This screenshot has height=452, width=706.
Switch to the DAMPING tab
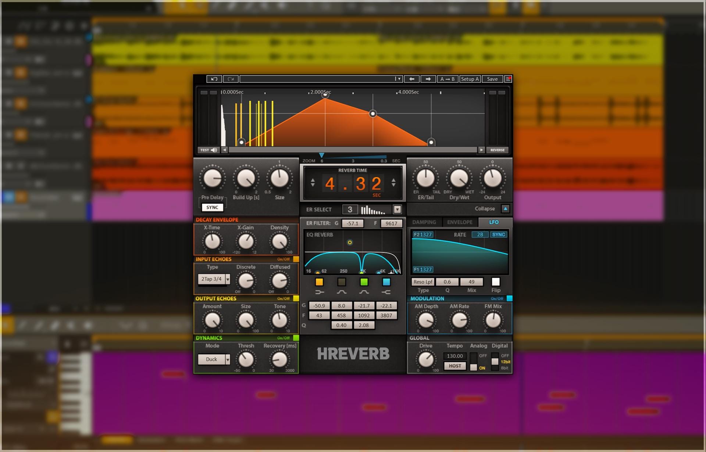tap(424, 222)
